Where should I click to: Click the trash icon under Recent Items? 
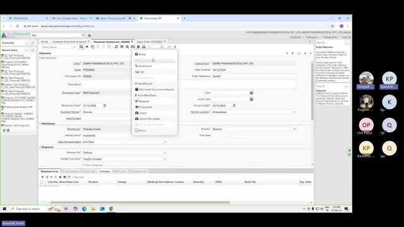pyautogui.click(x=8, y=131)
